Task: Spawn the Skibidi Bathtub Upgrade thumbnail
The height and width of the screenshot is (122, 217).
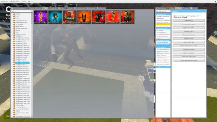Action: coord(70,17)
